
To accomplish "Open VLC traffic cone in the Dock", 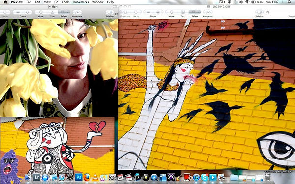I will (95, 177).
